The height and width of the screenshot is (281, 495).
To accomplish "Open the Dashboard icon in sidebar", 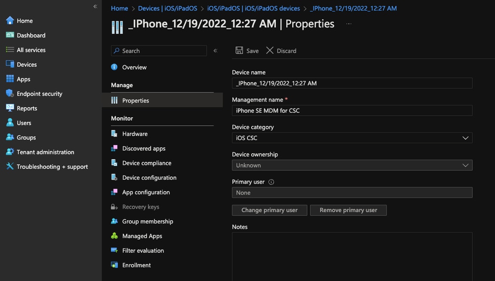I will (x=10, y=35).
